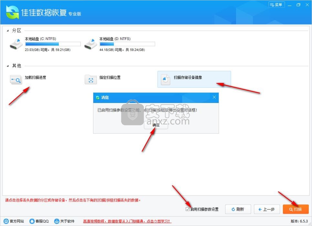This screenshot has height=226, width=312.
Task: Click the magnifier icon in 扫描 button
Action: point(291,209)
